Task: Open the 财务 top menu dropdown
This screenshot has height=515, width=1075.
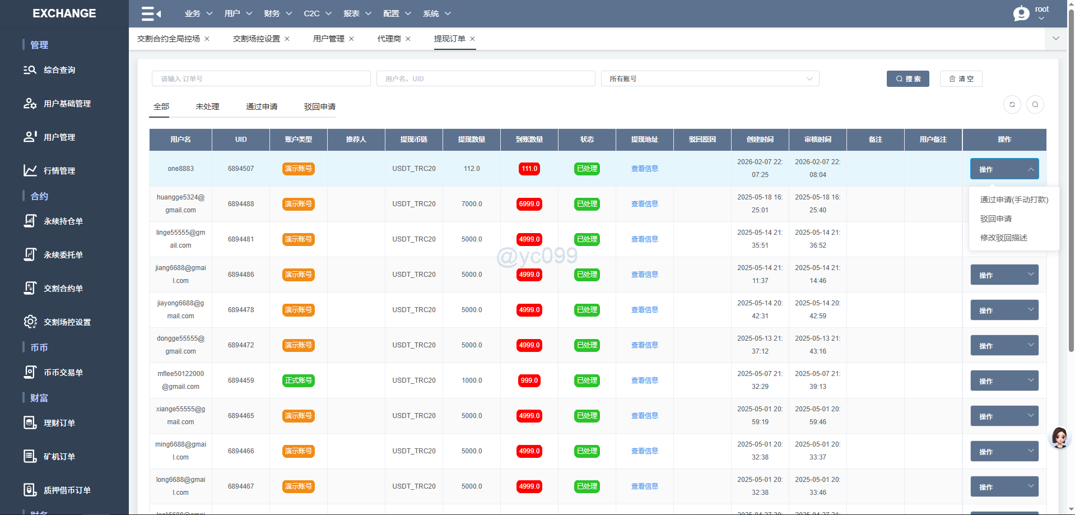Action: [x=278, y=13]
